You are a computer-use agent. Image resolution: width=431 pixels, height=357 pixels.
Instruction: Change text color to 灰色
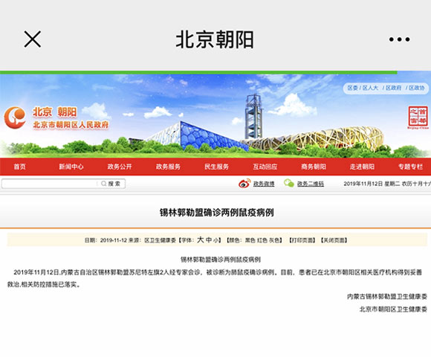[x=273, y=240]
